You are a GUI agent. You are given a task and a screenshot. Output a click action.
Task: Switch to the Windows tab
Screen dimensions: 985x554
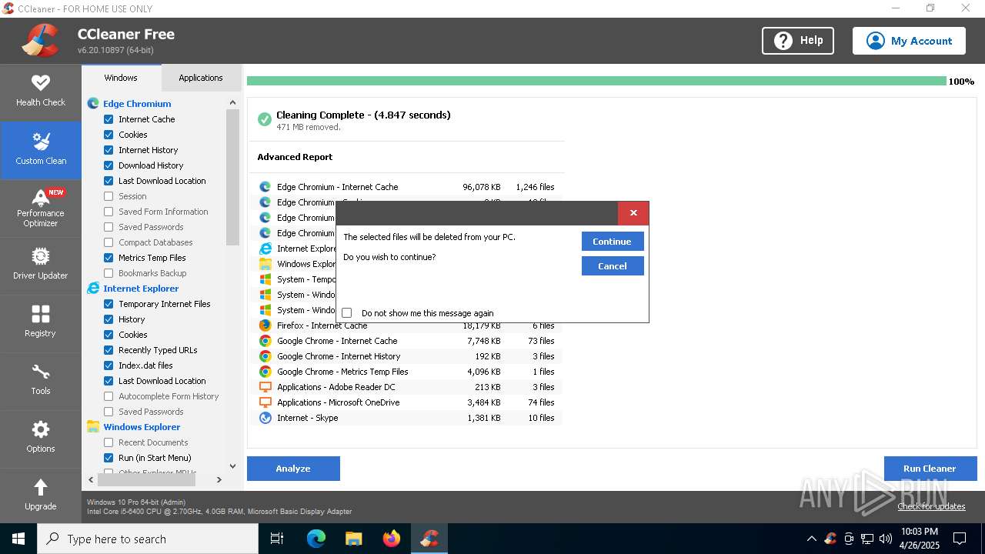(x=121, y=78)
